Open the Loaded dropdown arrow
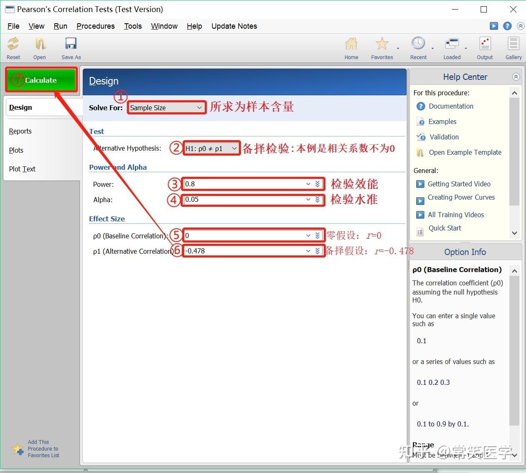Image resolution: width=526 pixels, height=473 pixels. click(466, 49)
